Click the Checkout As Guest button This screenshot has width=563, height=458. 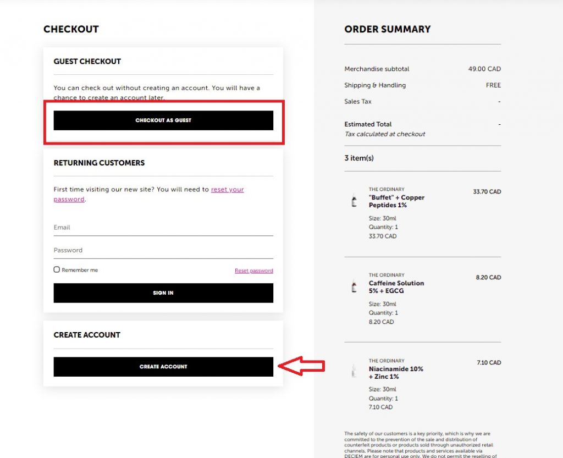[163, 120]
